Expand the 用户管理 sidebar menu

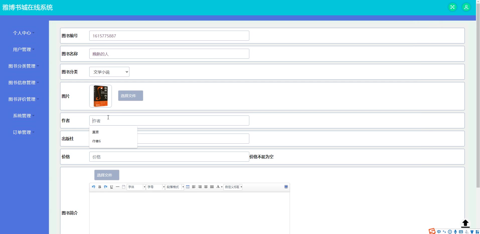(24, 49)
